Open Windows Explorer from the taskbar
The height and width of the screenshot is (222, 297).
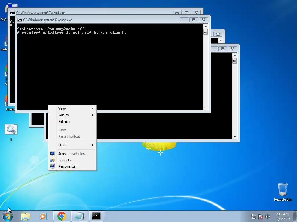[26, 216]
